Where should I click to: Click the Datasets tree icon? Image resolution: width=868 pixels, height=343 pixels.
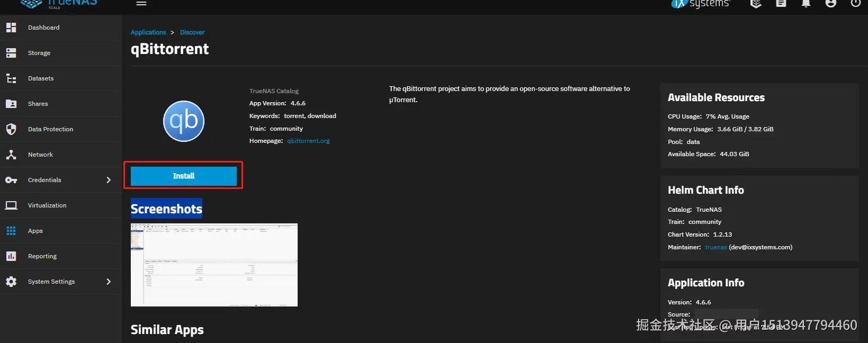(11, 78)
